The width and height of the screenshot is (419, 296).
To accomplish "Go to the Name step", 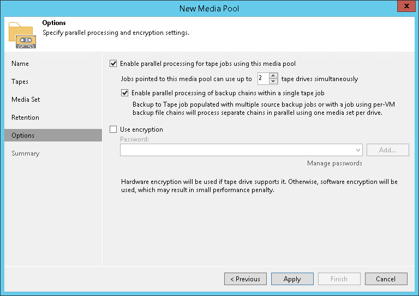I will [x=20, y=64].
